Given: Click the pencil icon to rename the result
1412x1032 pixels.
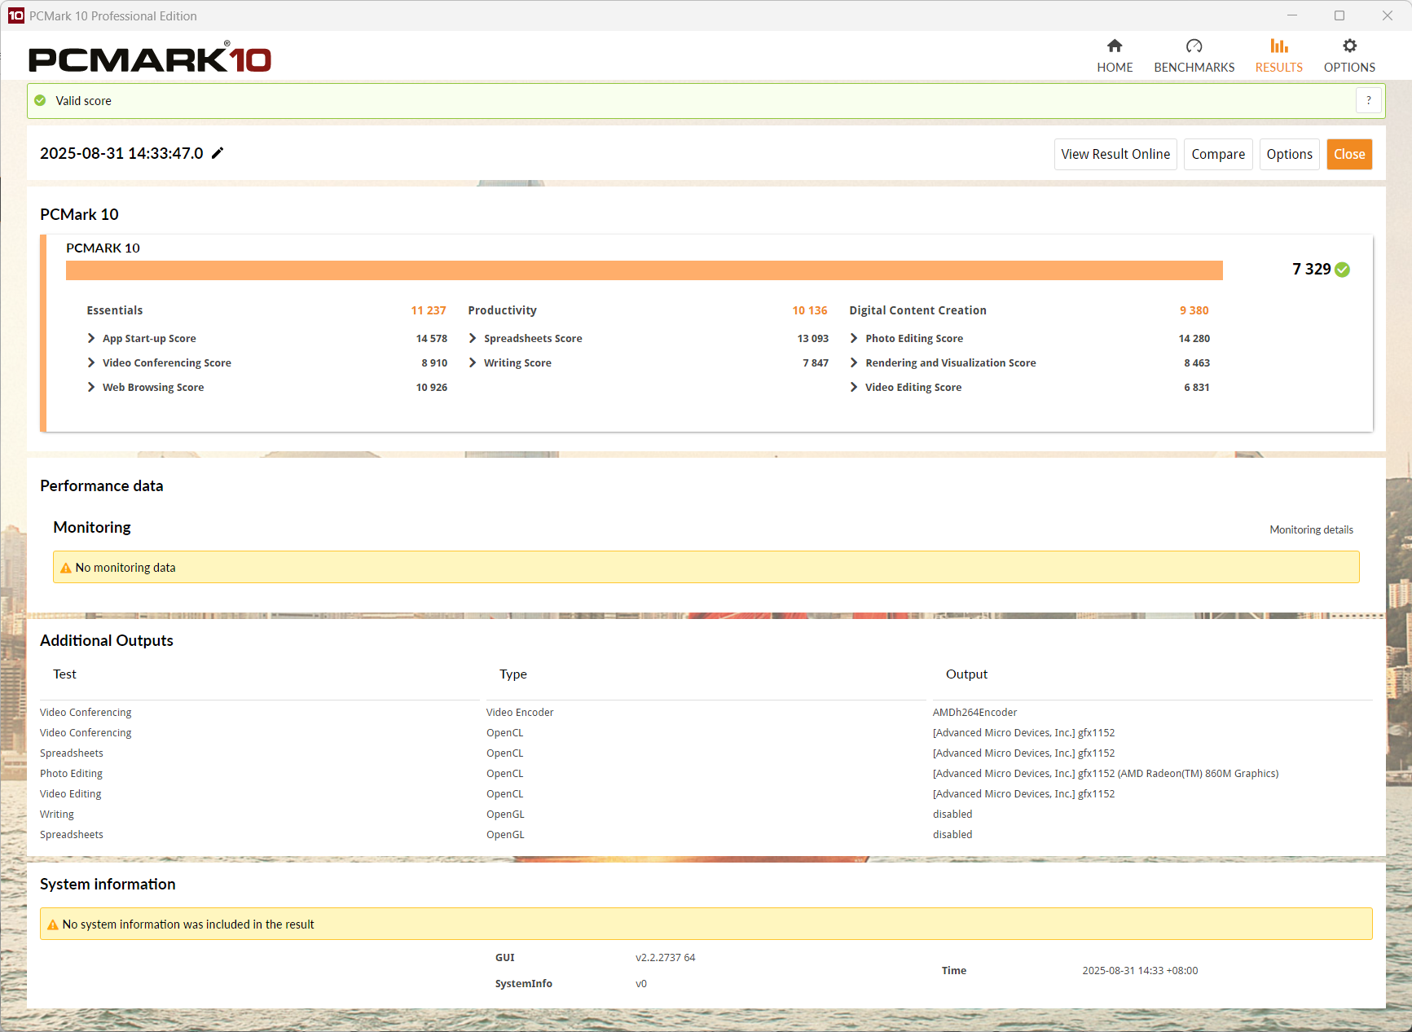Looking at the screenshot, I should tap(218, 153).
